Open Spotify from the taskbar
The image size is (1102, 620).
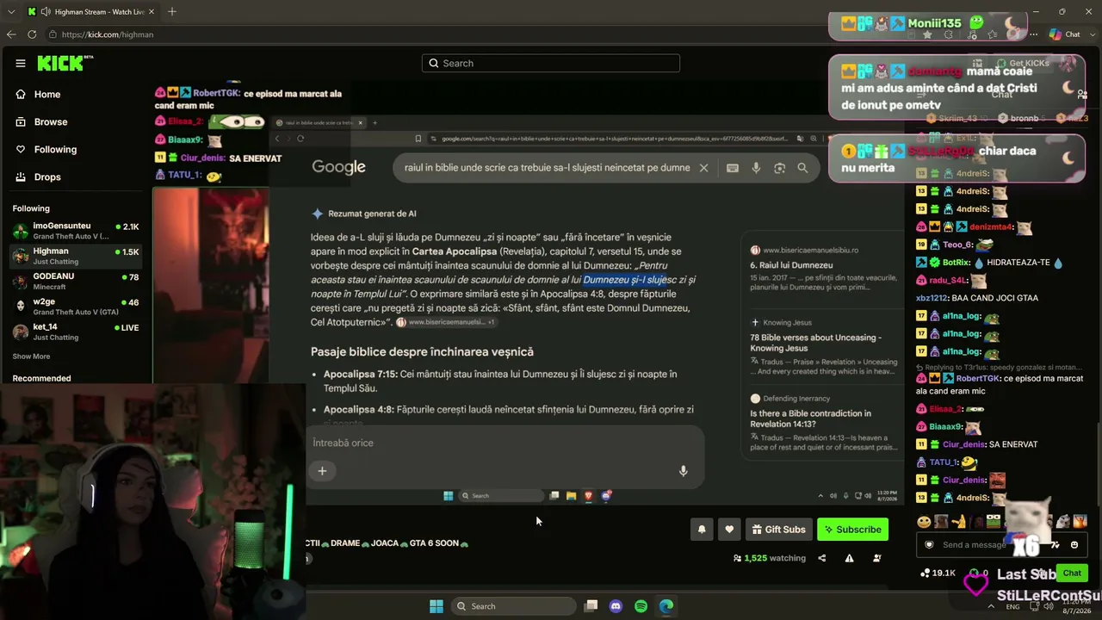click(x=641, y=606)
